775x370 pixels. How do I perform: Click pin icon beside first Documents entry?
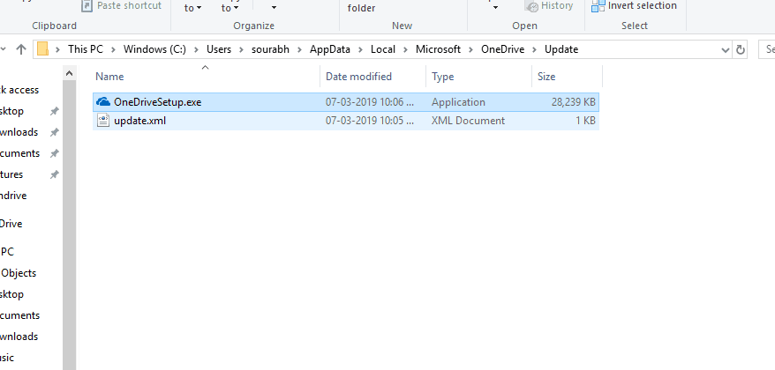55,153
